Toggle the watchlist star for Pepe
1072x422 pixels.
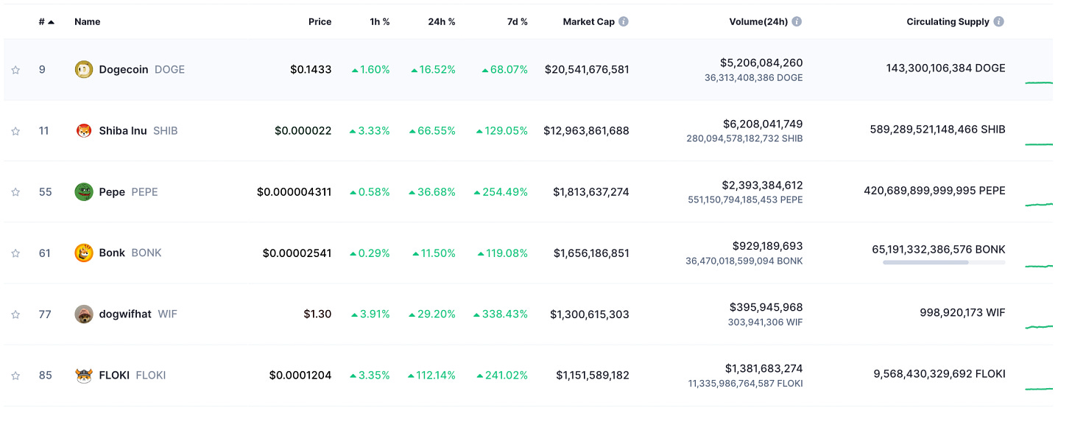click(x=15, y=192)
